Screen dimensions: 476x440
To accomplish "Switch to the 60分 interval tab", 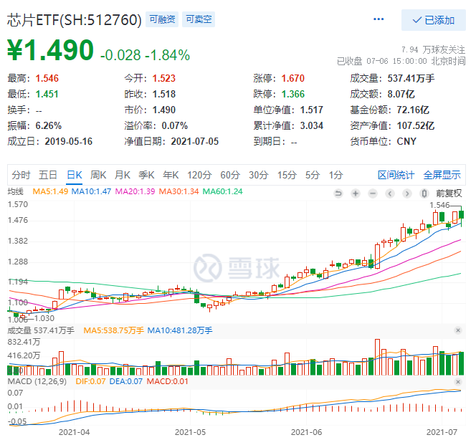I will [230, 175].
